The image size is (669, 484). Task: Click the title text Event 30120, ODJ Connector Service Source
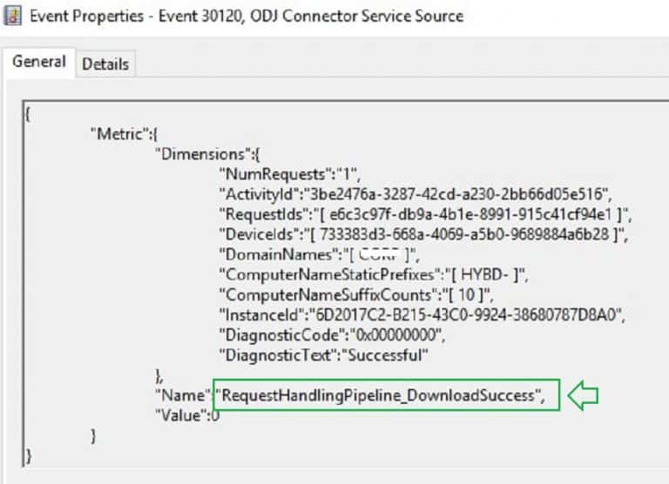click(311, 17)
